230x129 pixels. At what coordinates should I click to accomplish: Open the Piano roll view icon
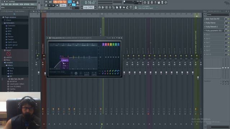pyautogui.click(x=103, y=7)
